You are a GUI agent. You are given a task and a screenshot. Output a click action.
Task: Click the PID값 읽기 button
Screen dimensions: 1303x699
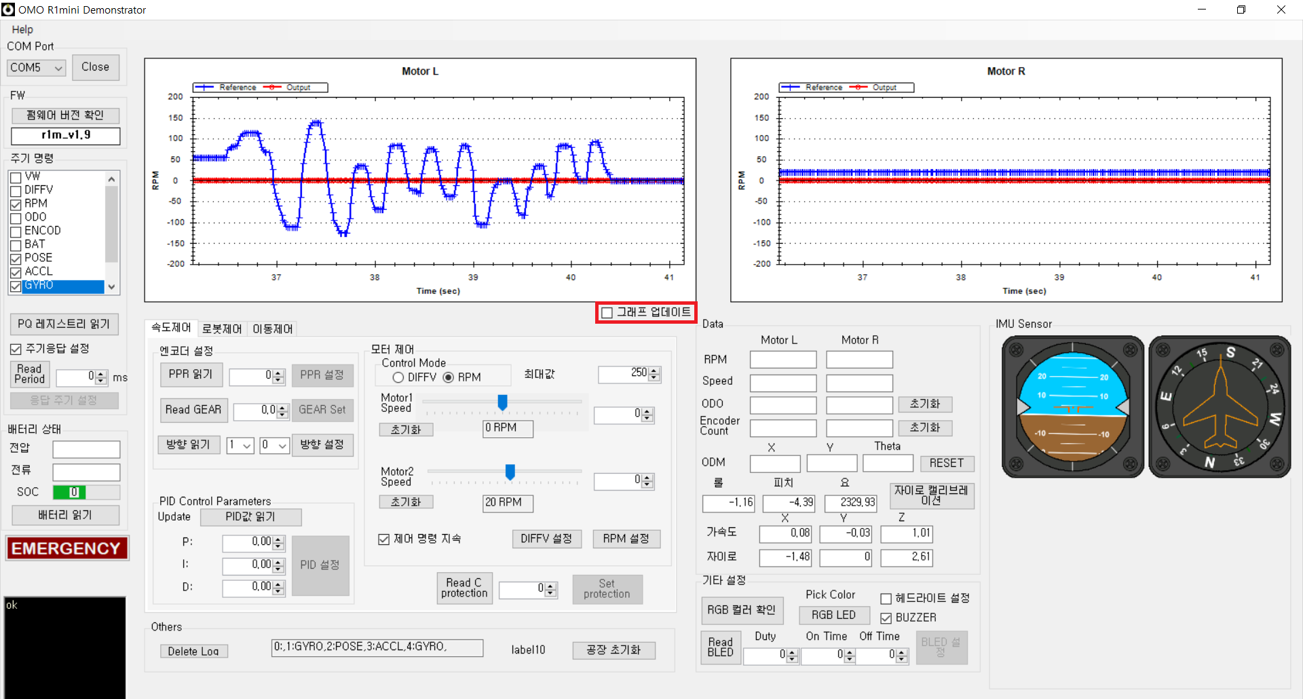click(x=250, y=517)
